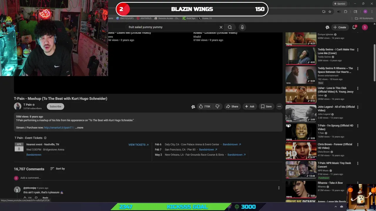Click the Ask button
Screen dimensions: 376x211
click(249, 106)
